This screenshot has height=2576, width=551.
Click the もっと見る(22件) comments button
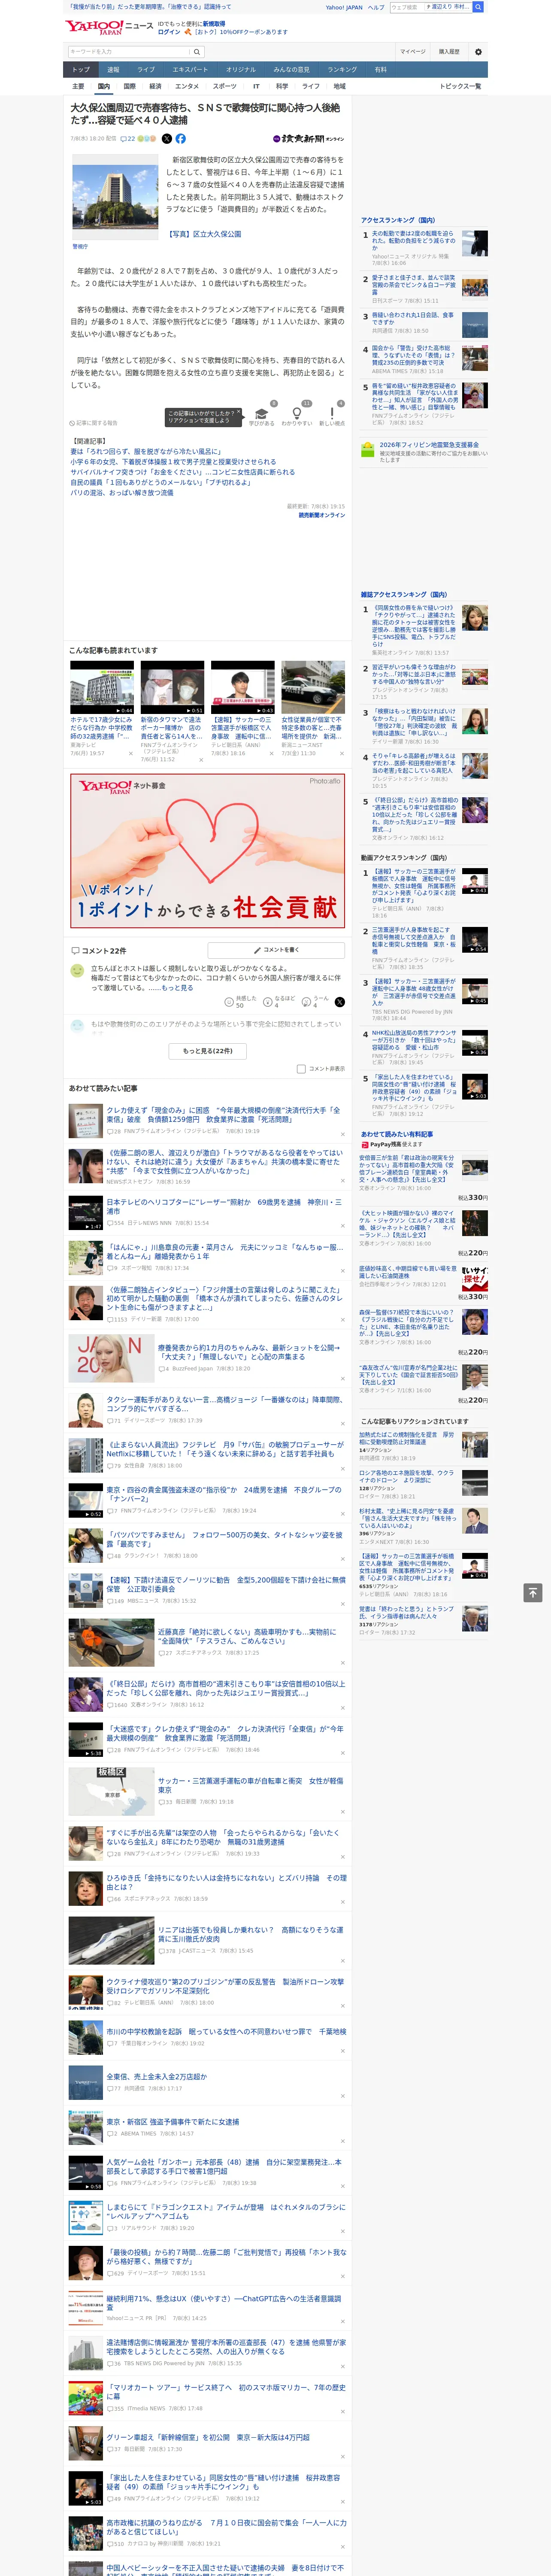tap(208, 1051)
